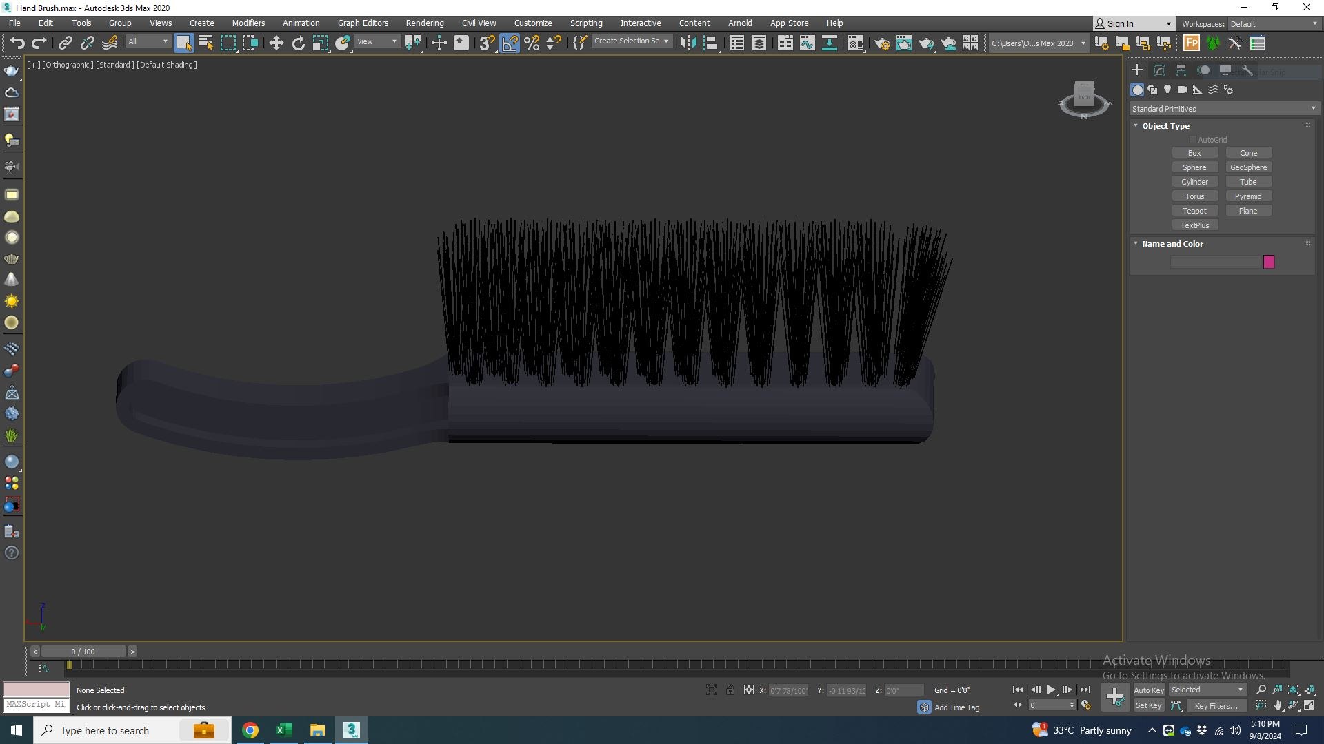Open the Modifiers menu
Screen dimensions: 1324x744
click(248, 23)
